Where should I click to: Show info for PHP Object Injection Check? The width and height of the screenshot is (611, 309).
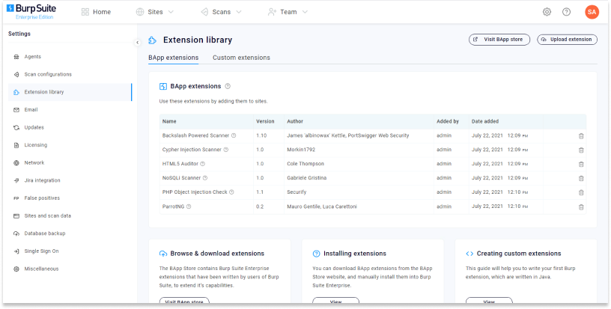231,192
